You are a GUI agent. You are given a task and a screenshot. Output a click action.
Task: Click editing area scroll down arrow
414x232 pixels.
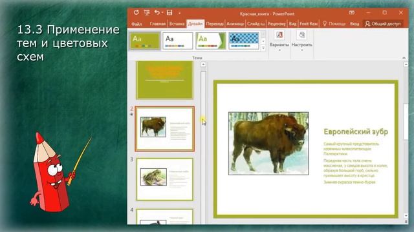click(x=406, y=216)
